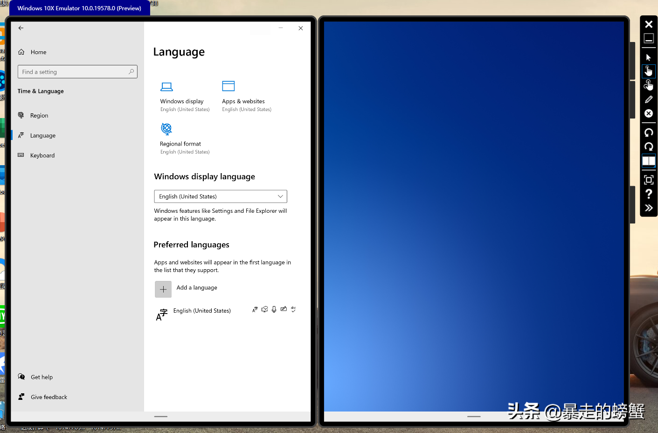Open emulator help question mark
658x433 pixels.
649,194
